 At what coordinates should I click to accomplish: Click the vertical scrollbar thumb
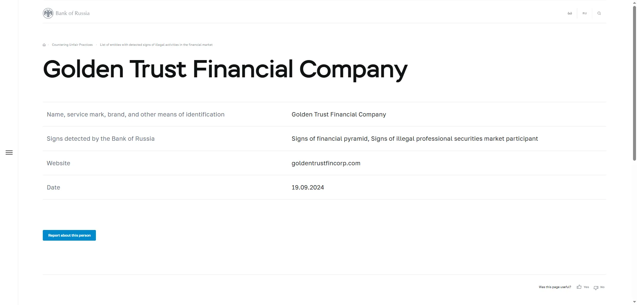point(634,83)
